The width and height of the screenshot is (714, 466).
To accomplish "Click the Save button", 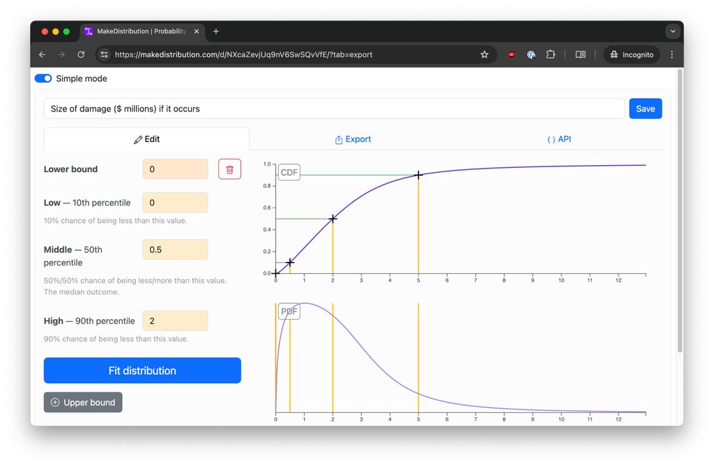I will 645,109.
